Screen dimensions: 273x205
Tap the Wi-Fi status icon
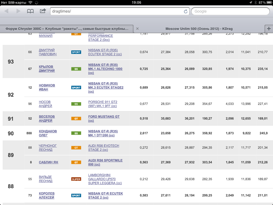30,2
